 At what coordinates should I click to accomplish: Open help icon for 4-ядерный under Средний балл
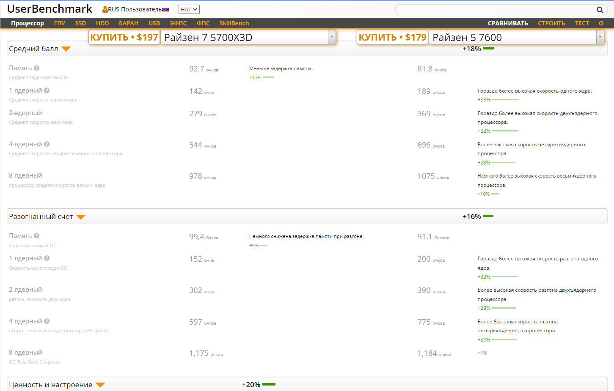click(47, 144)
